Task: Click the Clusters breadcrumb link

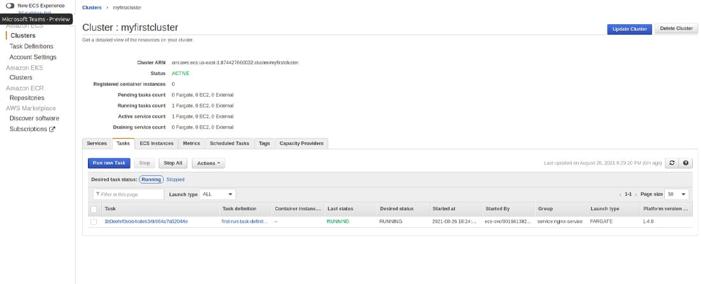Action: (92, 8)
